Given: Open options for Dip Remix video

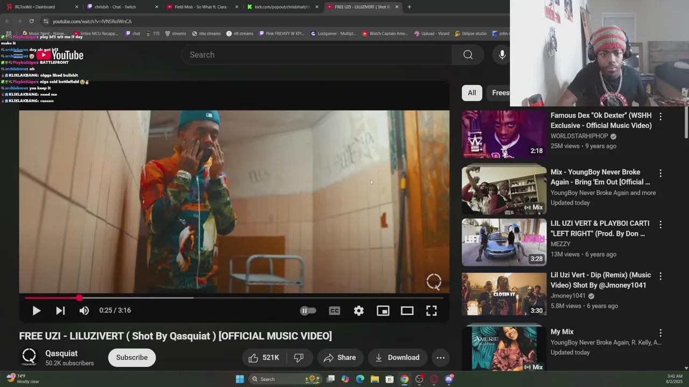Looking at the screenshot, I should click(x=660, y=276).
